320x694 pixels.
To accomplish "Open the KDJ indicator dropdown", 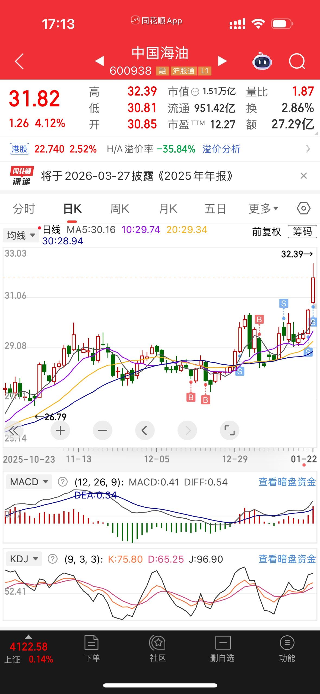I will (24, 559).
